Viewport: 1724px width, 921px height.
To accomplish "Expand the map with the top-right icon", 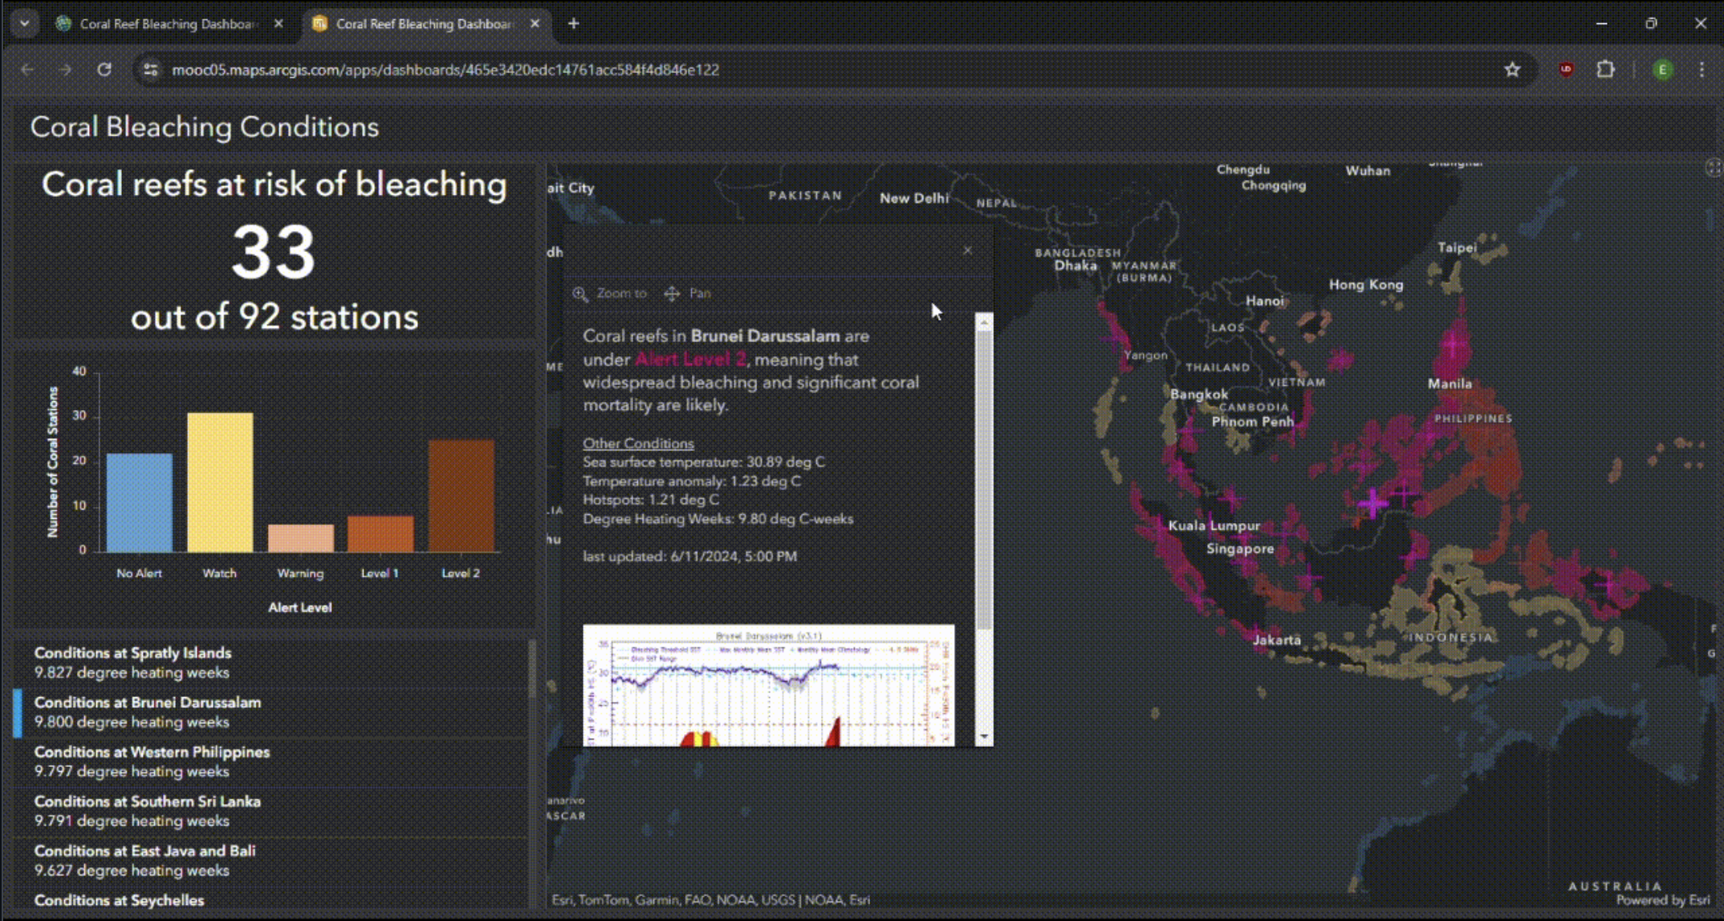I will pyautogui.click(x=1713, y=168).
